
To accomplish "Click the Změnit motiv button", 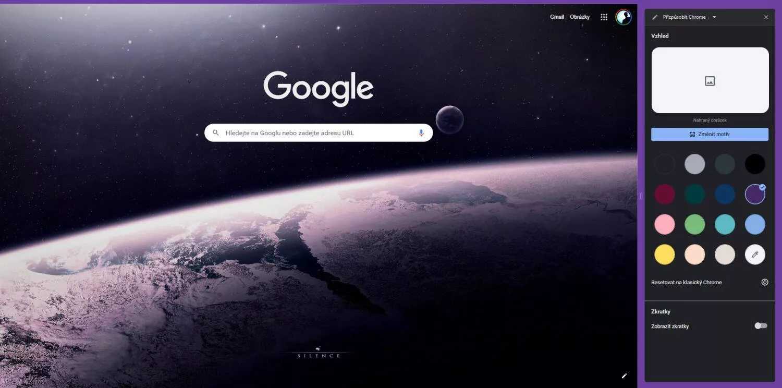I will point(710,134).
